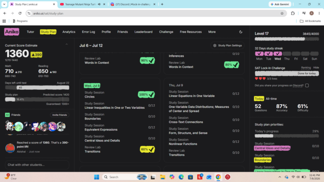Open the Discord link in the challenge
The image size is (324, 182).
pyautogui.click(x=298, y=85)
